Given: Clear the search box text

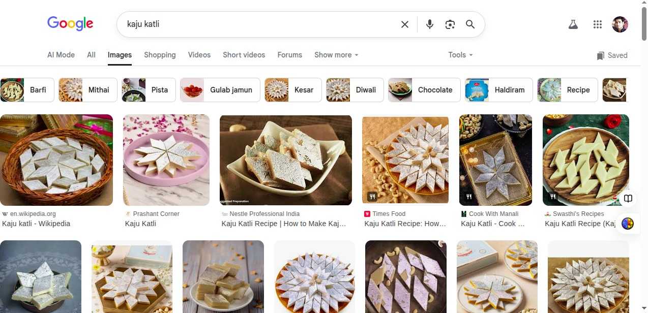Looking at the screenshot, I should click(405, 24).
